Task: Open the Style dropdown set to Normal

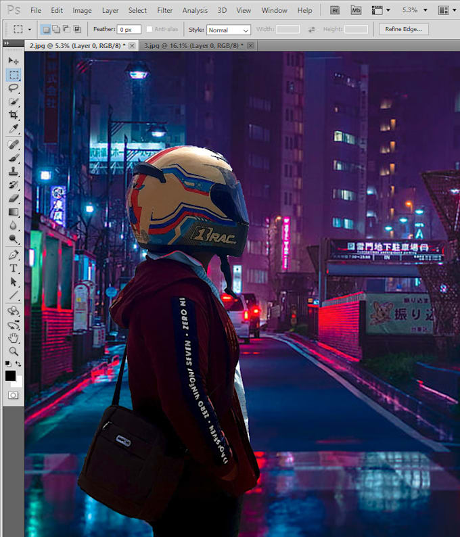Action: (x=228, y=30)
